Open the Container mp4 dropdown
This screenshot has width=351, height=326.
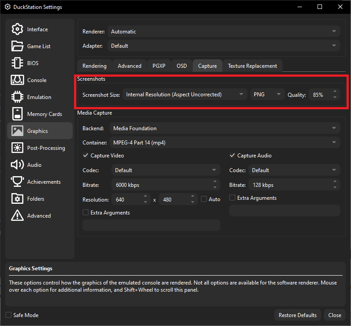tap(225, 143)
